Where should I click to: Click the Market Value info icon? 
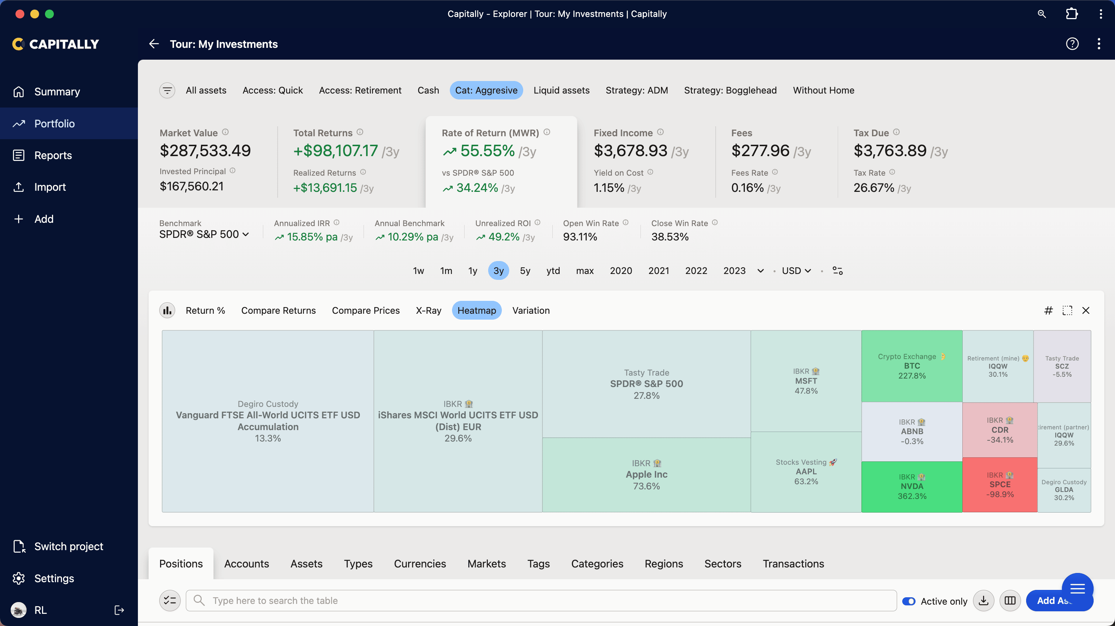coord(225,132)
